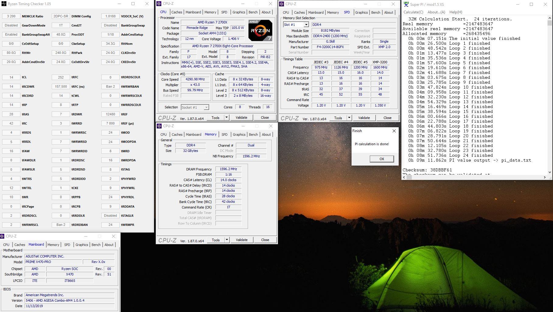Select Graphics tab in CPU-Z SPD window
The image size is (553, 312).
click(x=361, y=12)
